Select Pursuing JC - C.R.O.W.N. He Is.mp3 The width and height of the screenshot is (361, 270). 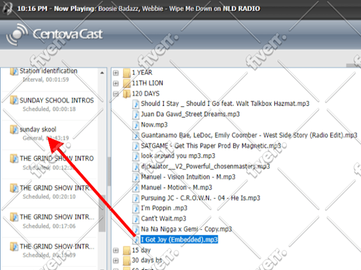[201, 198]
